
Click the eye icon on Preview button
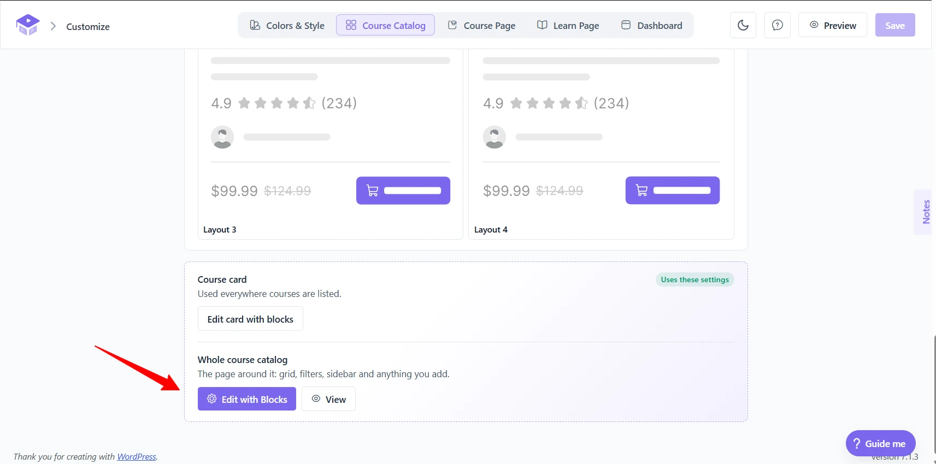coord(814,25)
